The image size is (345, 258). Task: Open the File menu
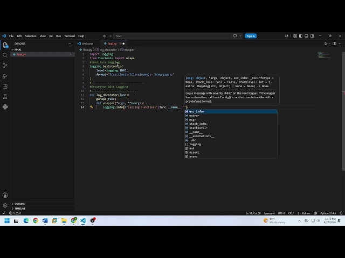coord(11,36)
